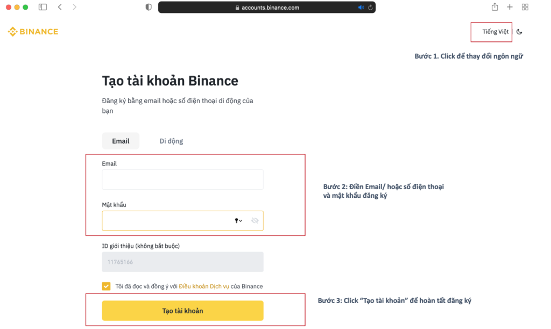Show Safari tab overview grid
Image resolution: width=551 pixels, height=329 pixels.
click(x=525, y=7)
